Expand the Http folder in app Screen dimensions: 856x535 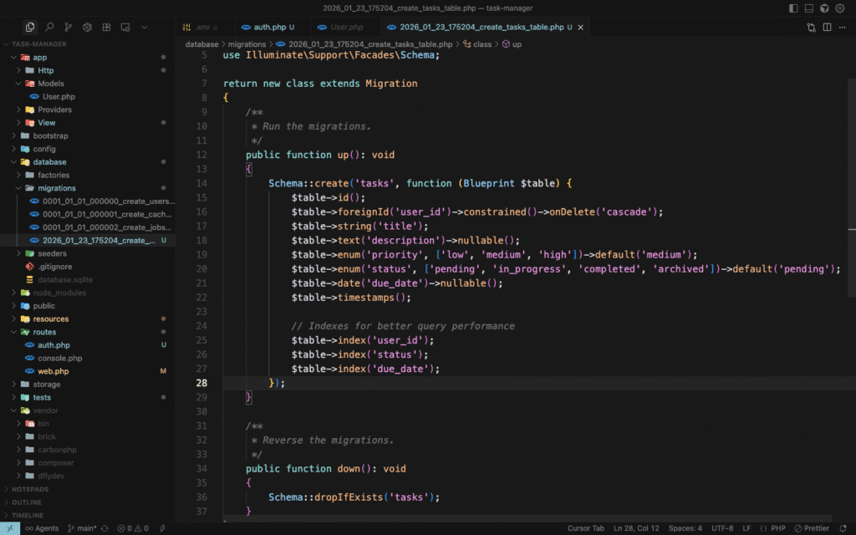[x=45, y=70]
